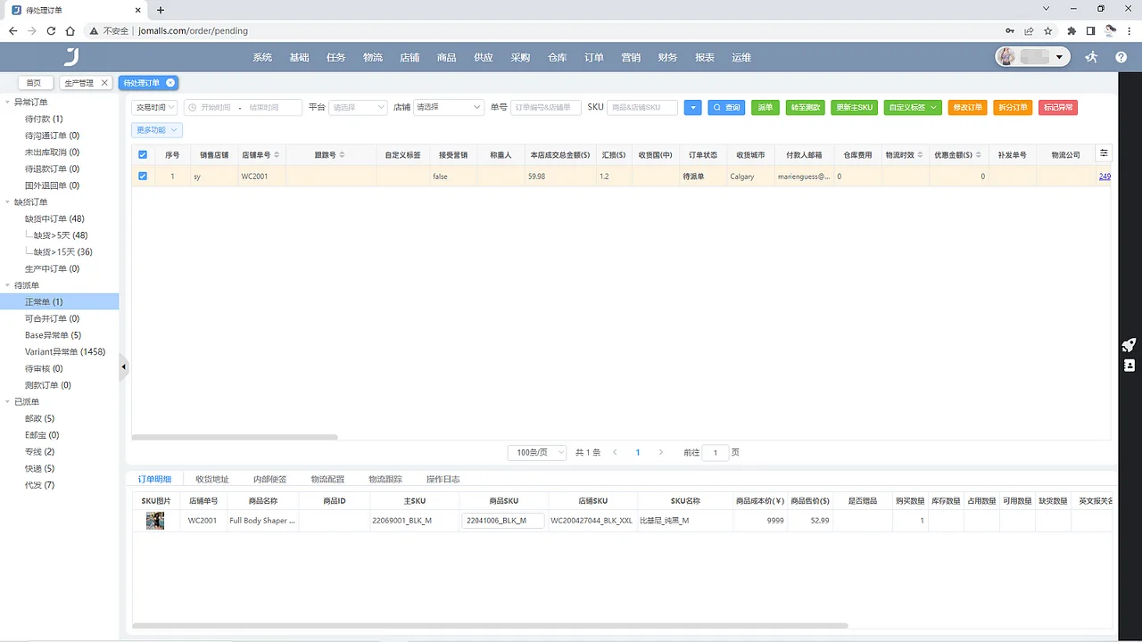The height and width of the screenshot is (642, 1142).
Task: Click the 单号 order number input field
Action: tap(544, 107)
